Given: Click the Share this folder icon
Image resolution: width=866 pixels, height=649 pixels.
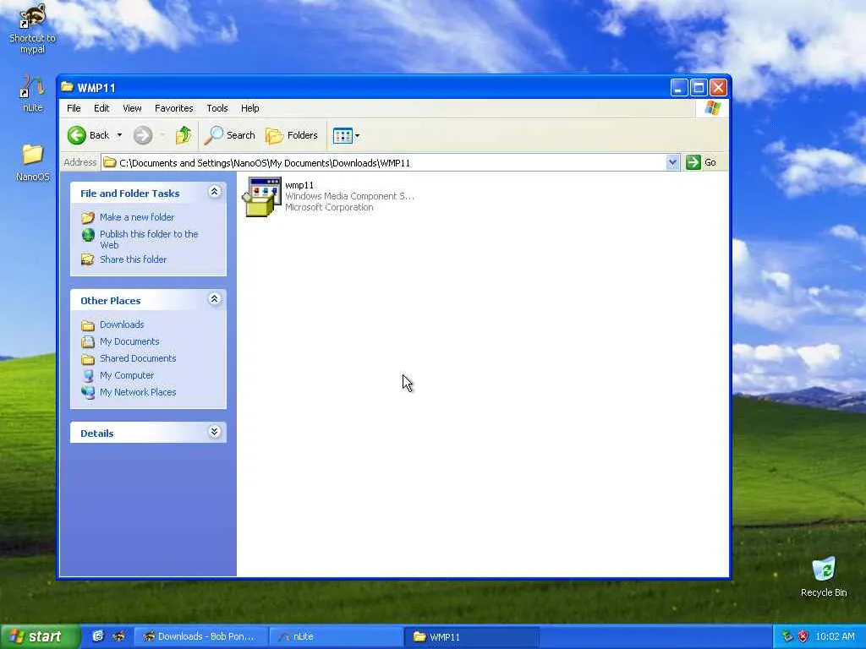Looking at the screenshot, I should (88, 259).
